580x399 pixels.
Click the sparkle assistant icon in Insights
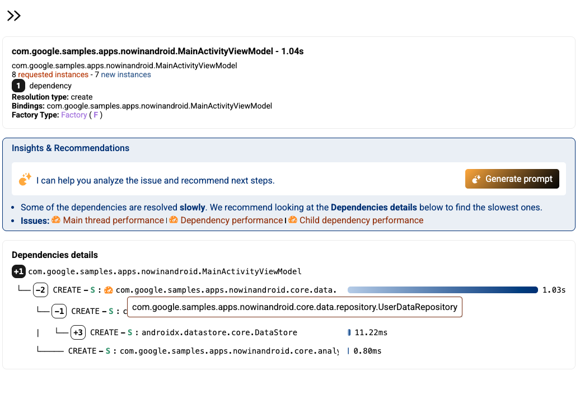(x=25, y=180)
